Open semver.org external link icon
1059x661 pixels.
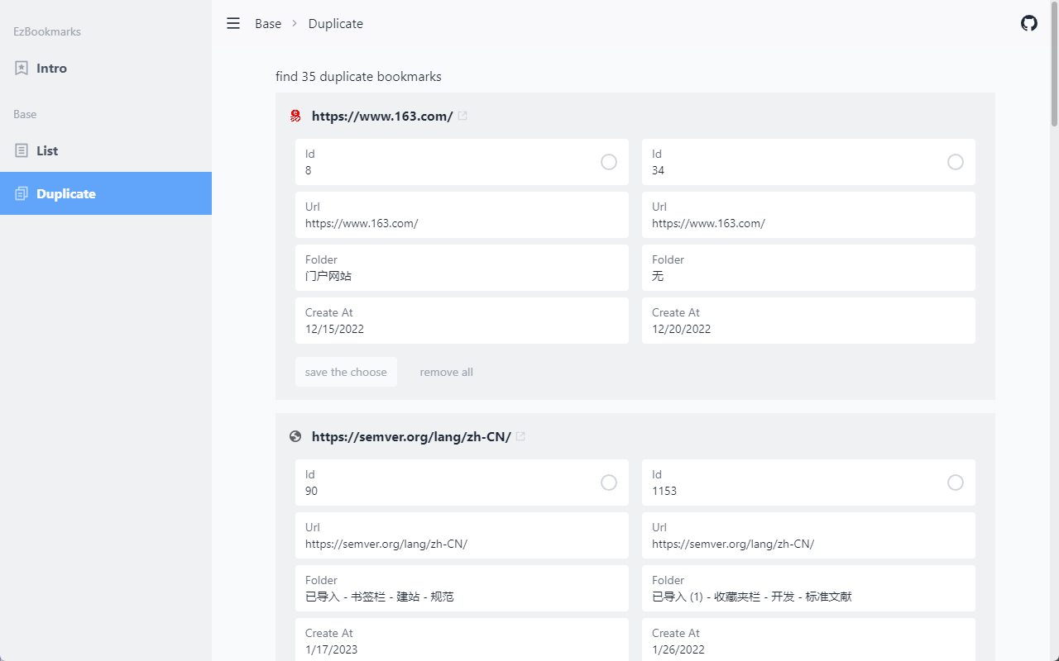pyautogui.click(x=520, y=437)
